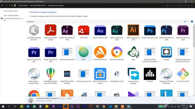The height and width of the screenshot is (109, 195).
Task: Open All Control Panel Items breadcrumb
Action: point(38,5)
